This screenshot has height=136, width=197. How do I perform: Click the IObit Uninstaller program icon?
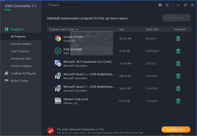pyautogui.click(x=58, y=51)
